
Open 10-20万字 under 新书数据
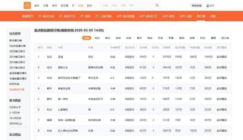[x=15, y=118]
